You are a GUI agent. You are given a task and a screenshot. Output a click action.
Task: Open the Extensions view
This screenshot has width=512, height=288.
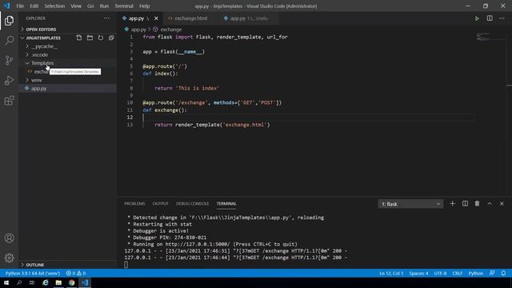pyautogui.click(x=9, y=101)
